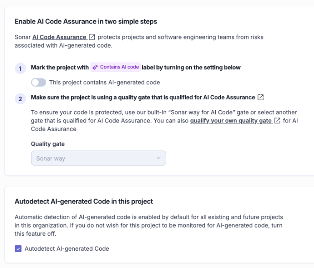Click external-link icon after qualified for AI Code Assurance
This screenshot has height=268, width=314.
pos(261,97)
